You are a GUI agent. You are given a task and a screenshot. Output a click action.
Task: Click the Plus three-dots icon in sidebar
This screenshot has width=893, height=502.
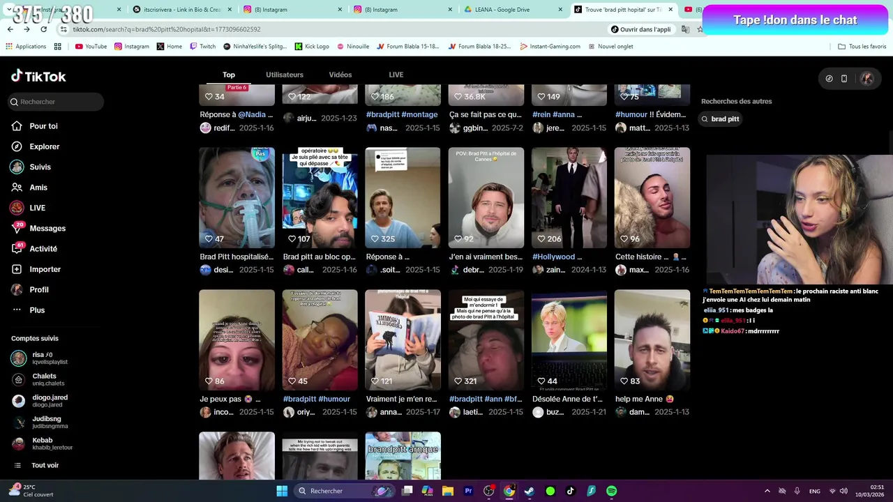click(x=17, y=310)
